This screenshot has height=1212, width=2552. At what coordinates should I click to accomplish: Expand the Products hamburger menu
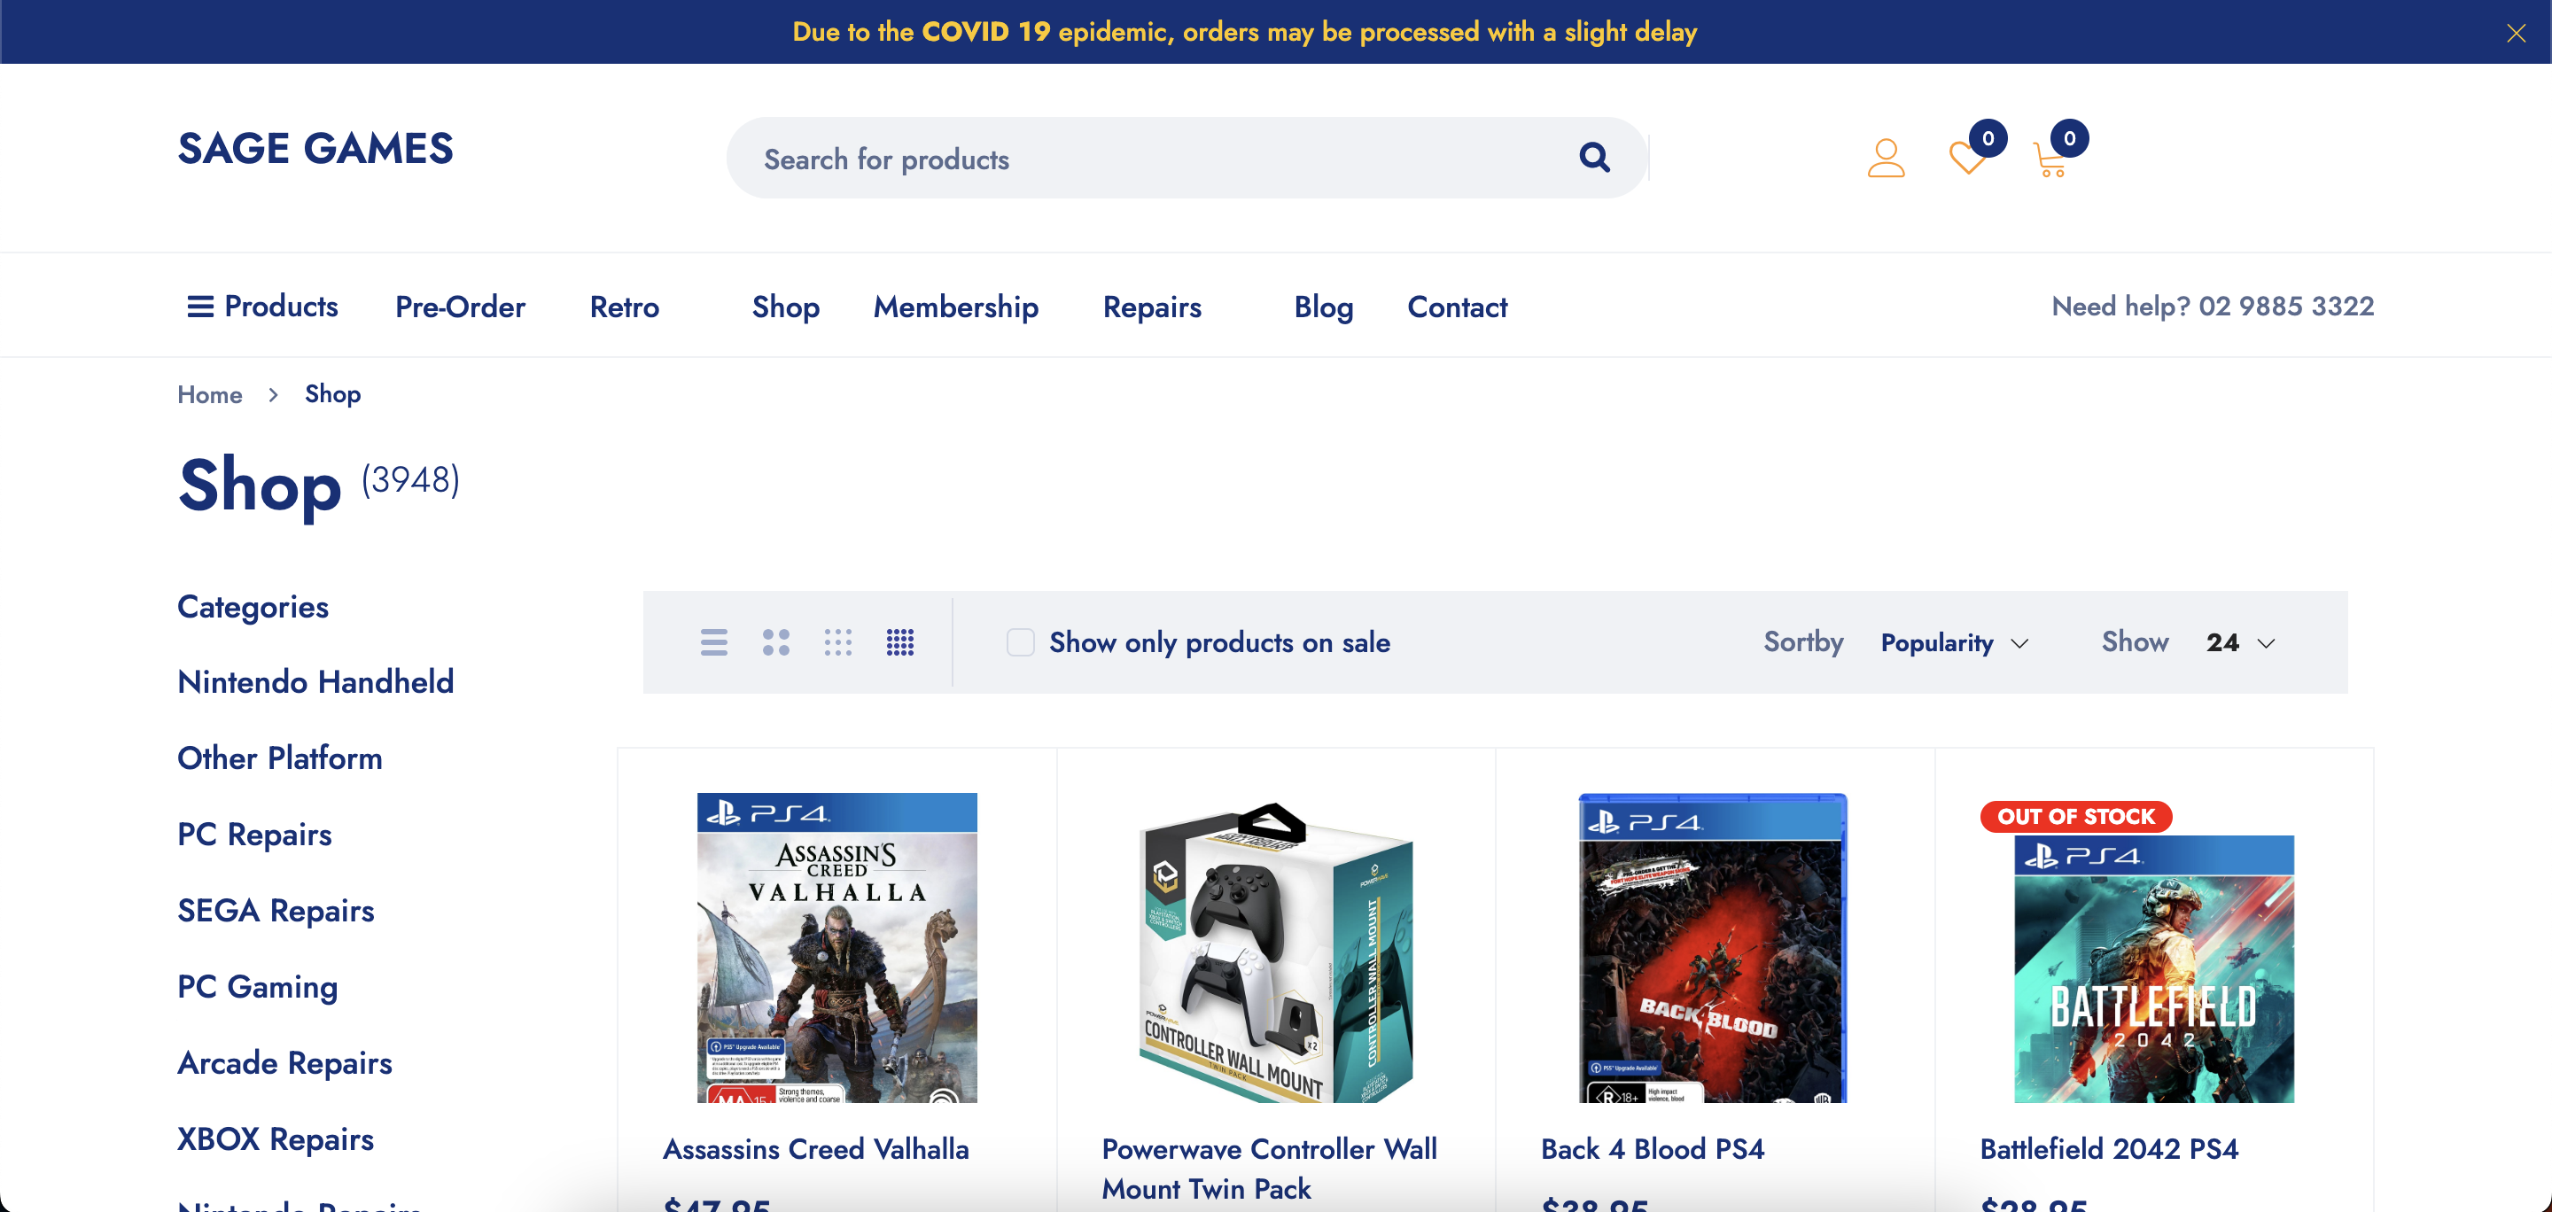pos(262,306)
